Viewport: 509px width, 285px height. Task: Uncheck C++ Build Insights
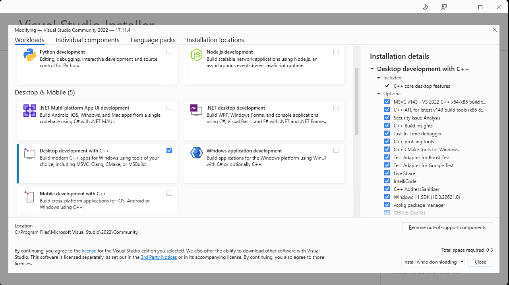[x=387, y=125]
